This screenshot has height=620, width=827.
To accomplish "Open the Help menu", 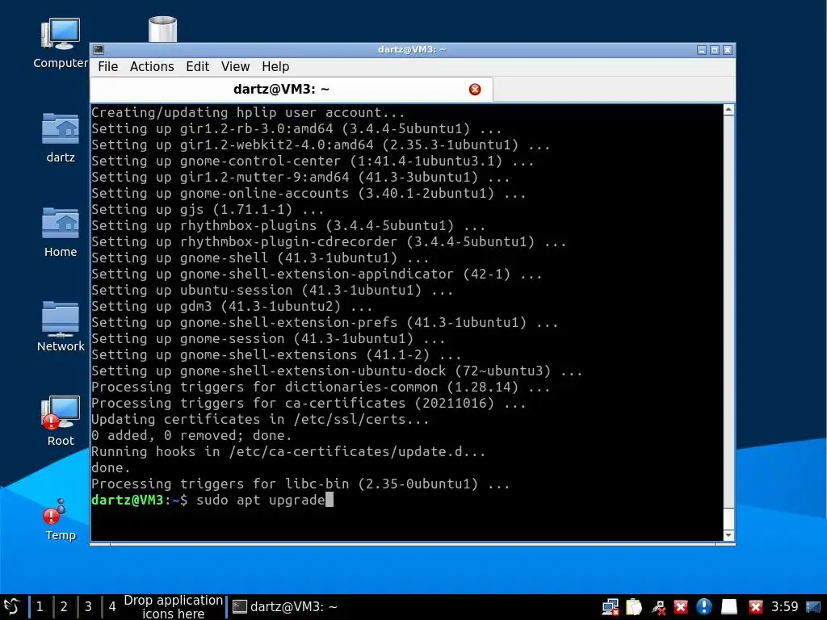I will point(275,66).
